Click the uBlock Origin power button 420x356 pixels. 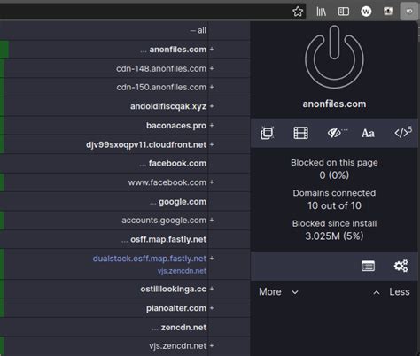pos(334,57)
